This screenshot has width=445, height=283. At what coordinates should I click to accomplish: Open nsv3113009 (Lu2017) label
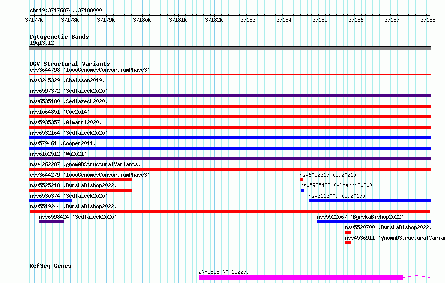click(337, 196)
